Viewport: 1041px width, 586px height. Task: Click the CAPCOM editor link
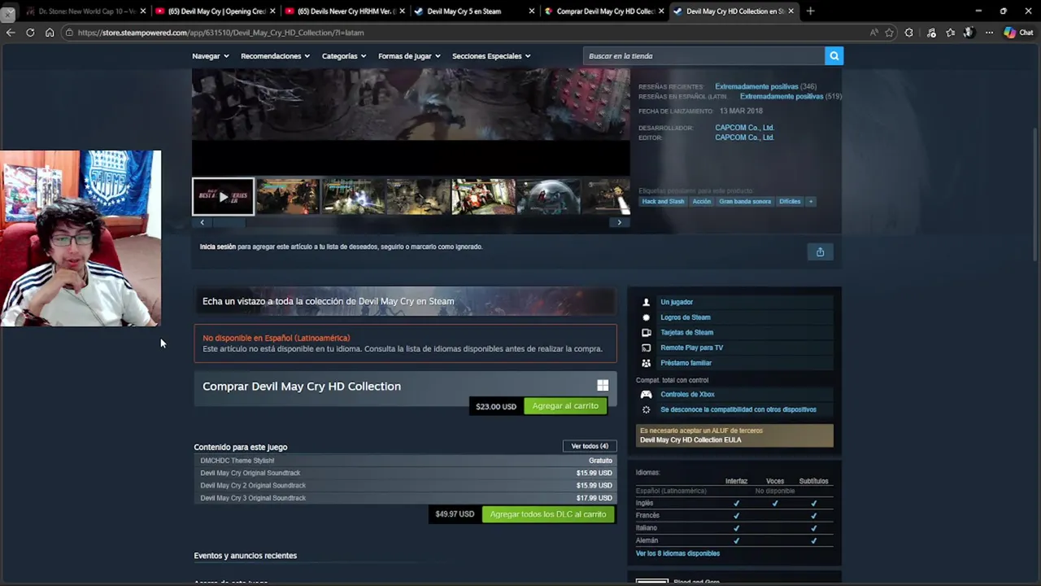click(744, 138)
